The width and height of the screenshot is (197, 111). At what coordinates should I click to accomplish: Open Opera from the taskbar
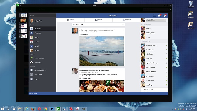click(x=39, y=109)
